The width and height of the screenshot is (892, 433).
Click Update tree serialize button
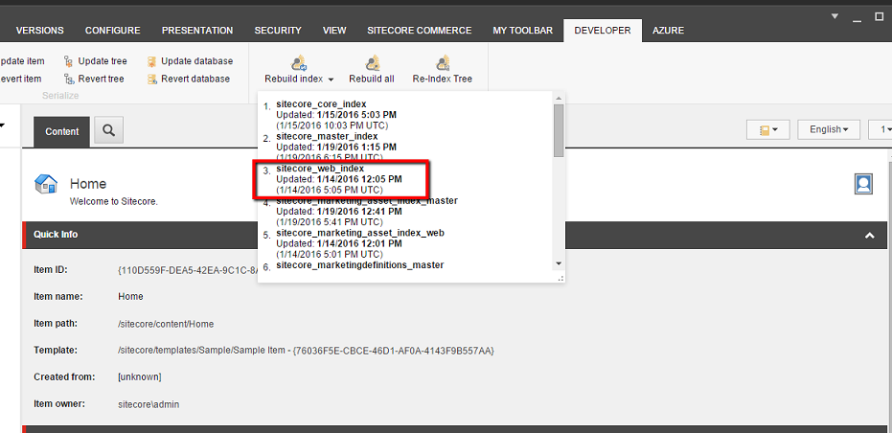pos(94,61)
